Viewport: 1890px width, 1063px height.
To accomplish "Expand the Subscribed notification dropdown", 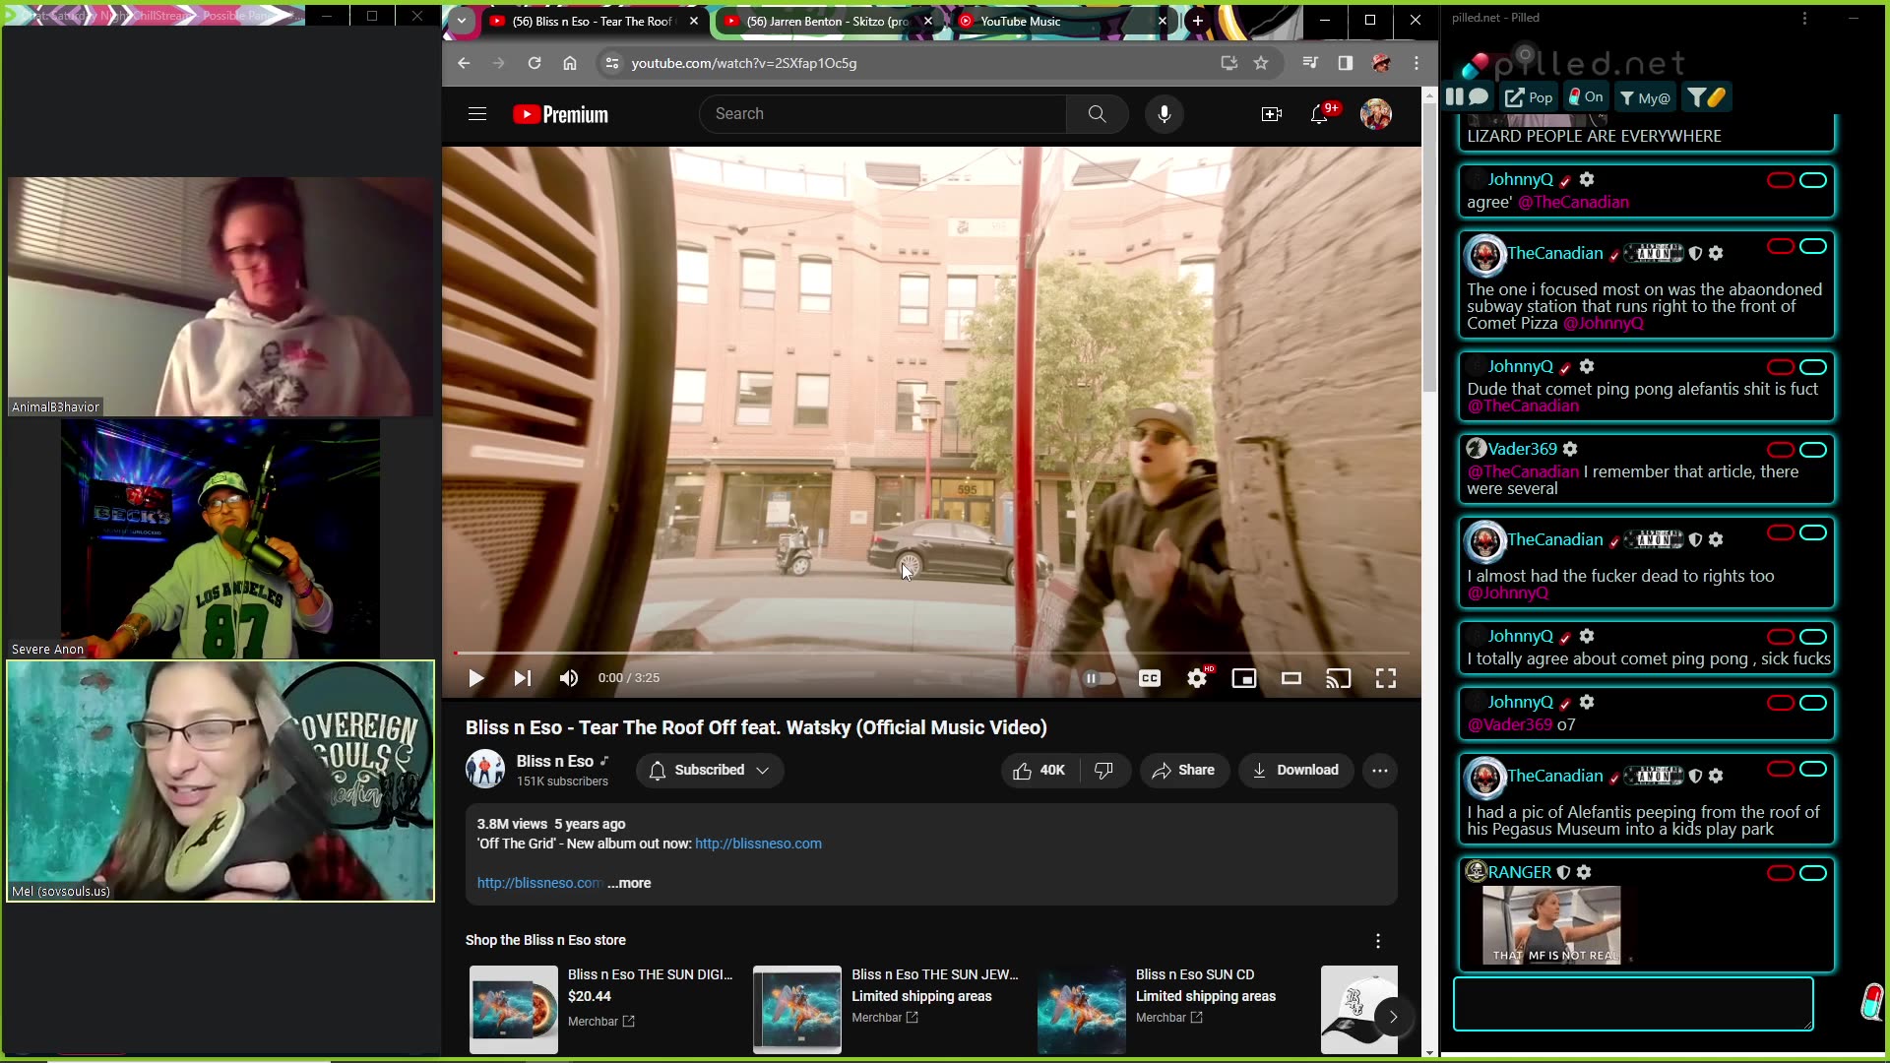I will (x=762, y=770).
